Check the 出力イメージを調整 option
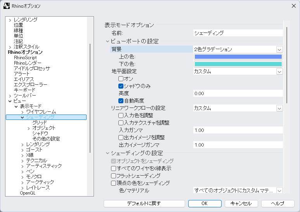Image resolution: width=300 pixels, height=212 pixels. [x=121, y=137]
